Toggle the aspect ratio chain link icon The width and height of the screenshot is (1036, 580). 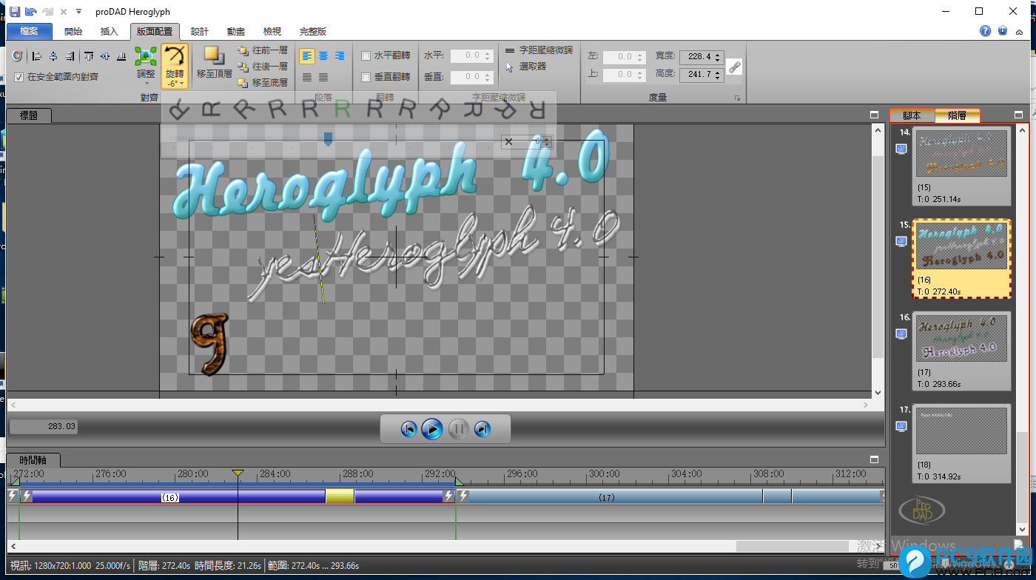(734, 67)
